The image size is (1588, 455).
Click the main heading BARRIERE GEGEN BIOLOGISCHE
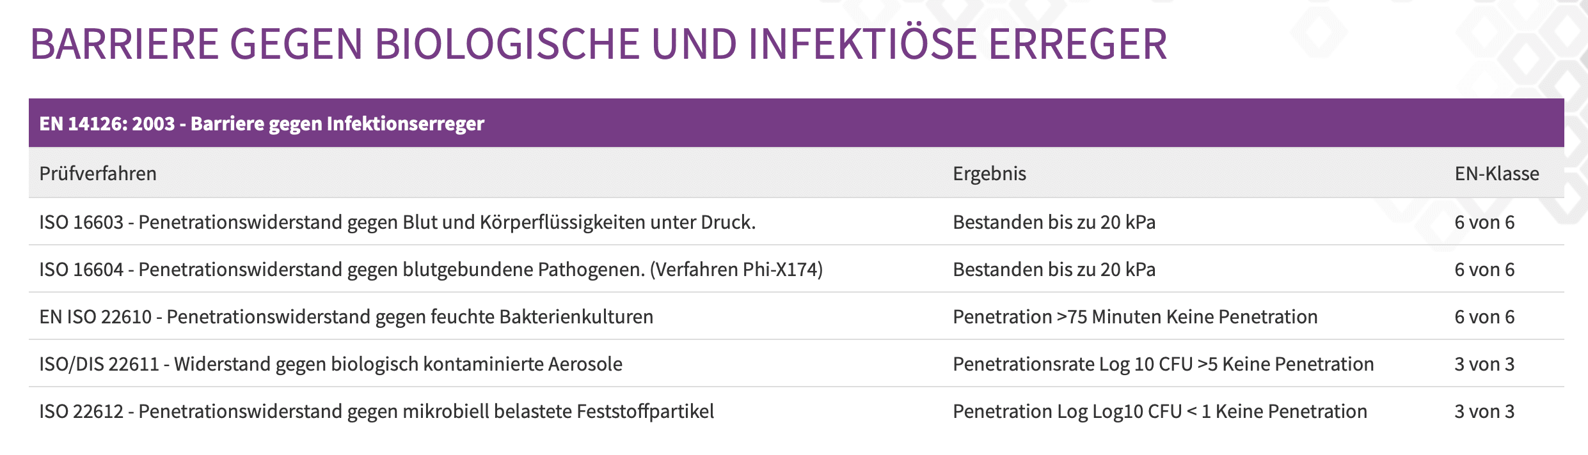click(x=598, y=44)
